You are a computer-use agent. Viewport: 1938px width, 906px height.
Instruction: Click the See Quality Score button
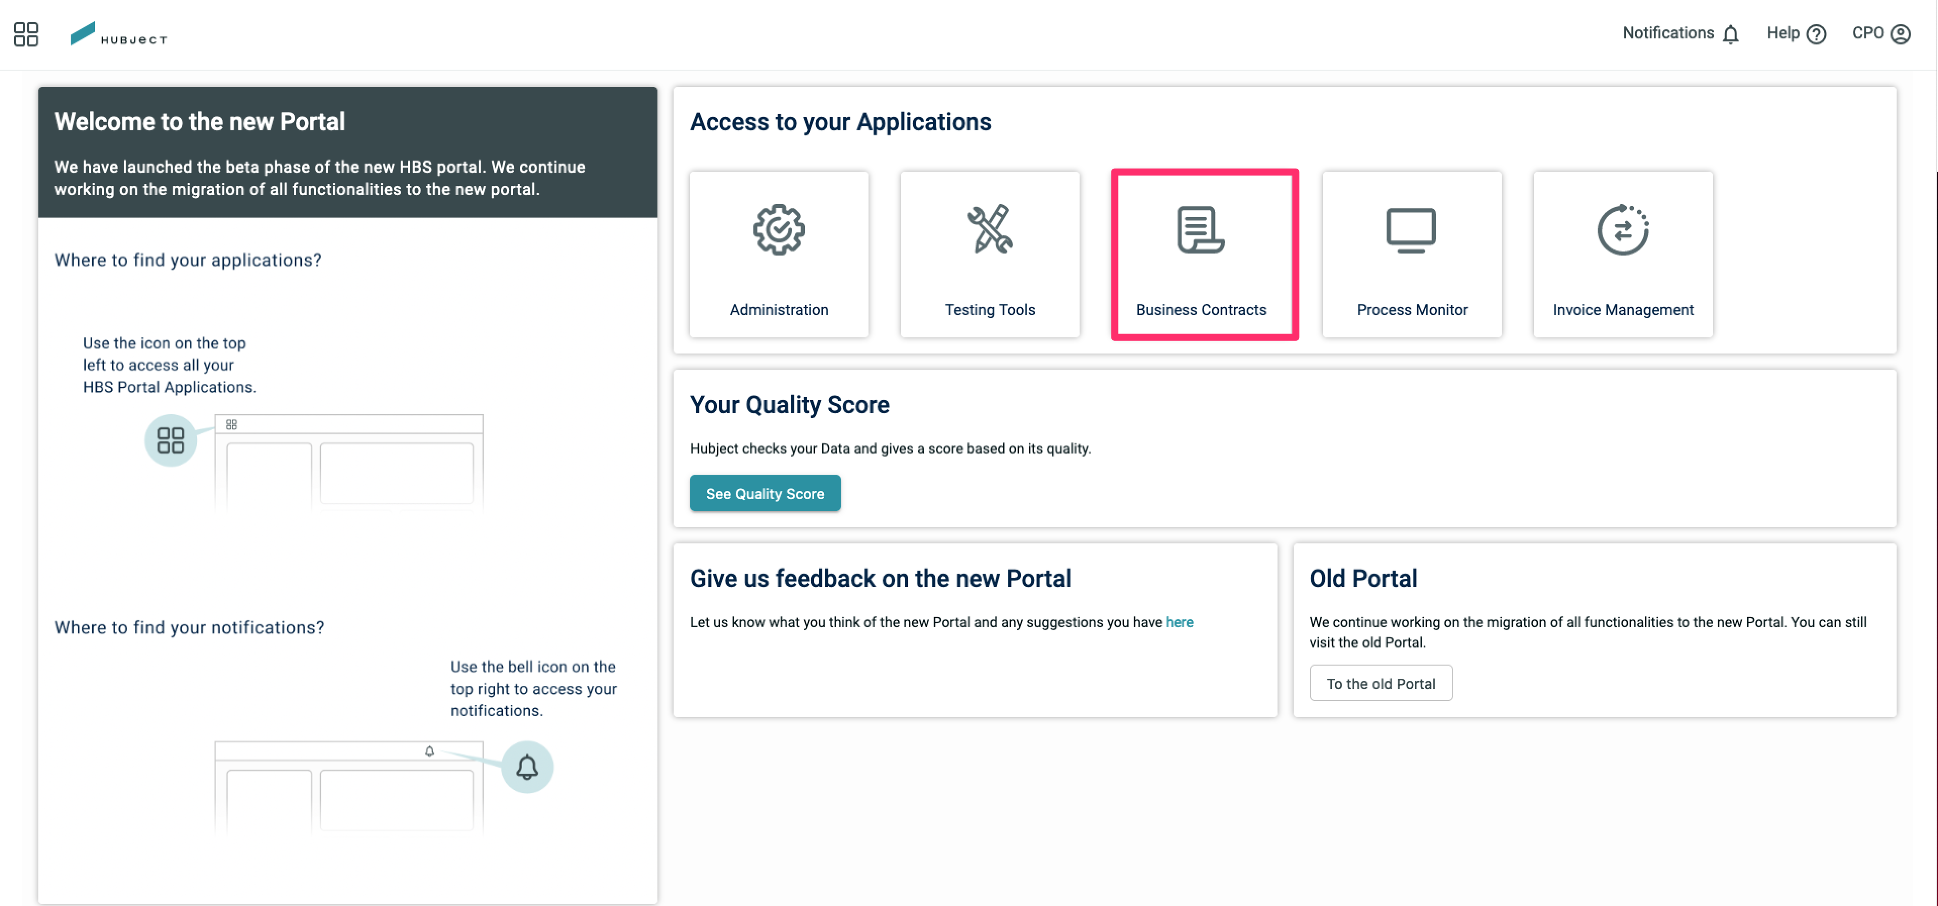pyautogui.click(x=765, y=493)
